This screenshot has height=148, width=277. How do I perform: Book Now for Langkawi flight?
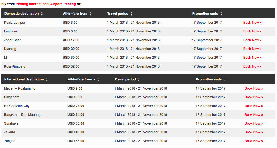pos(252,31)
